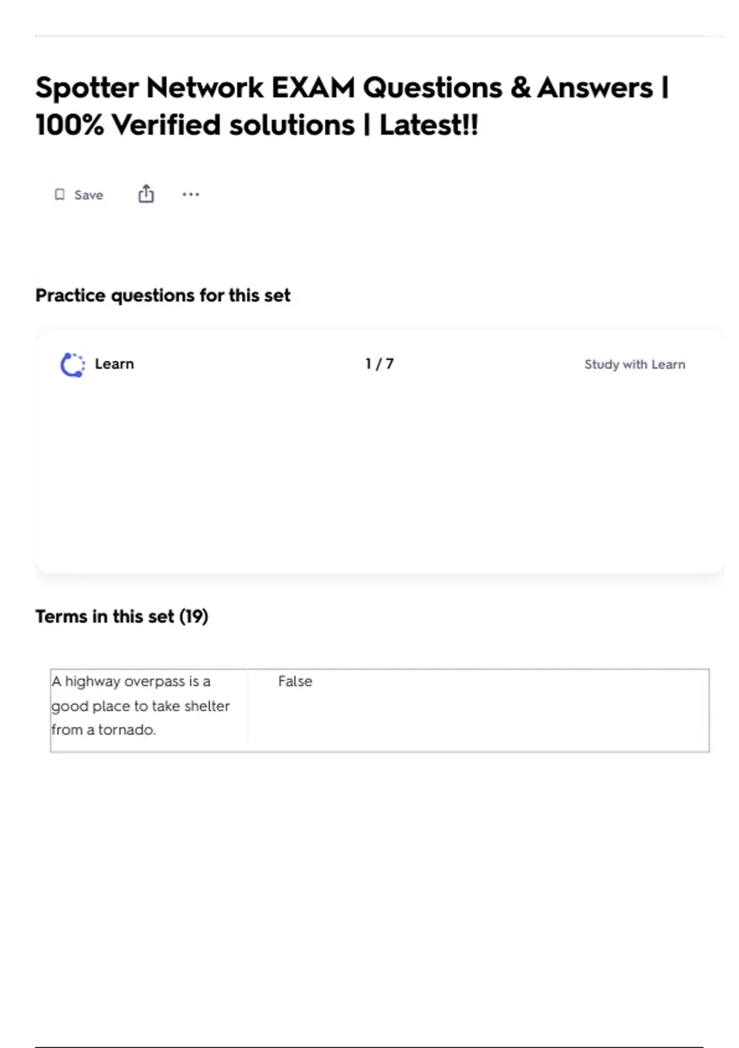Select the Learn label in practice card
Image resolution: width=739 pixels, height=1048 pixels.
point(114,364)
